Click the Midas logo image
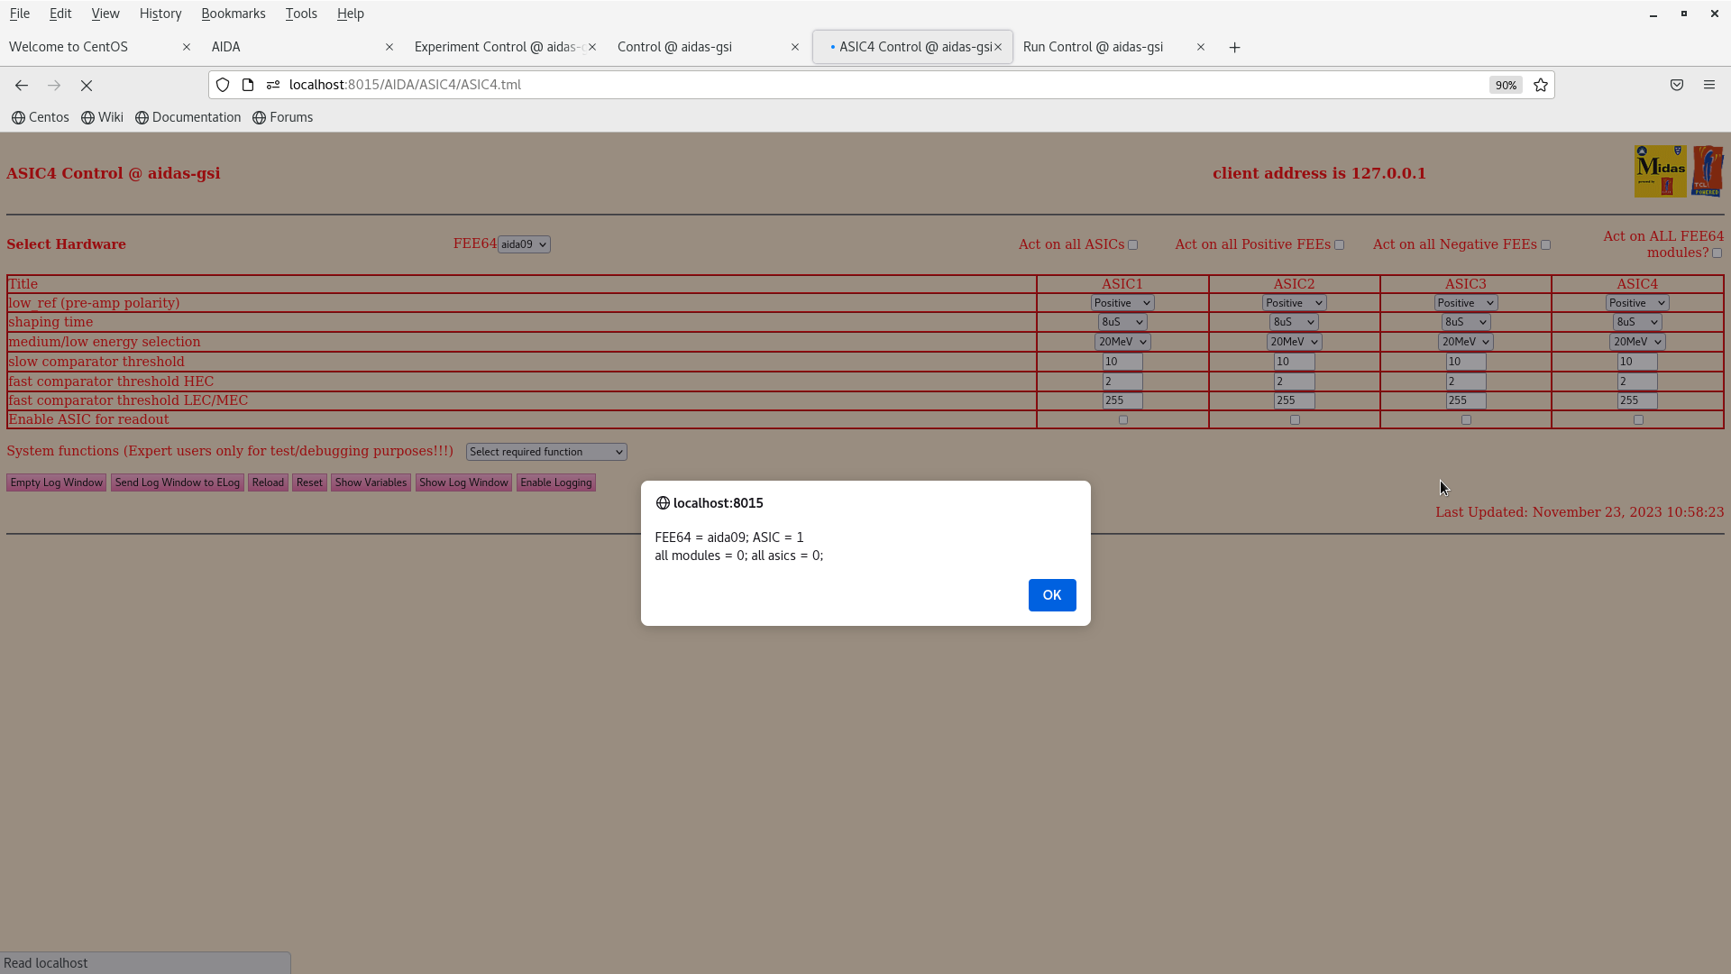 pos(1660,170)
